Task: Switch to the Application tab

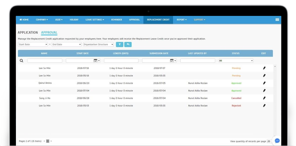Action: (x=28, y=33)
